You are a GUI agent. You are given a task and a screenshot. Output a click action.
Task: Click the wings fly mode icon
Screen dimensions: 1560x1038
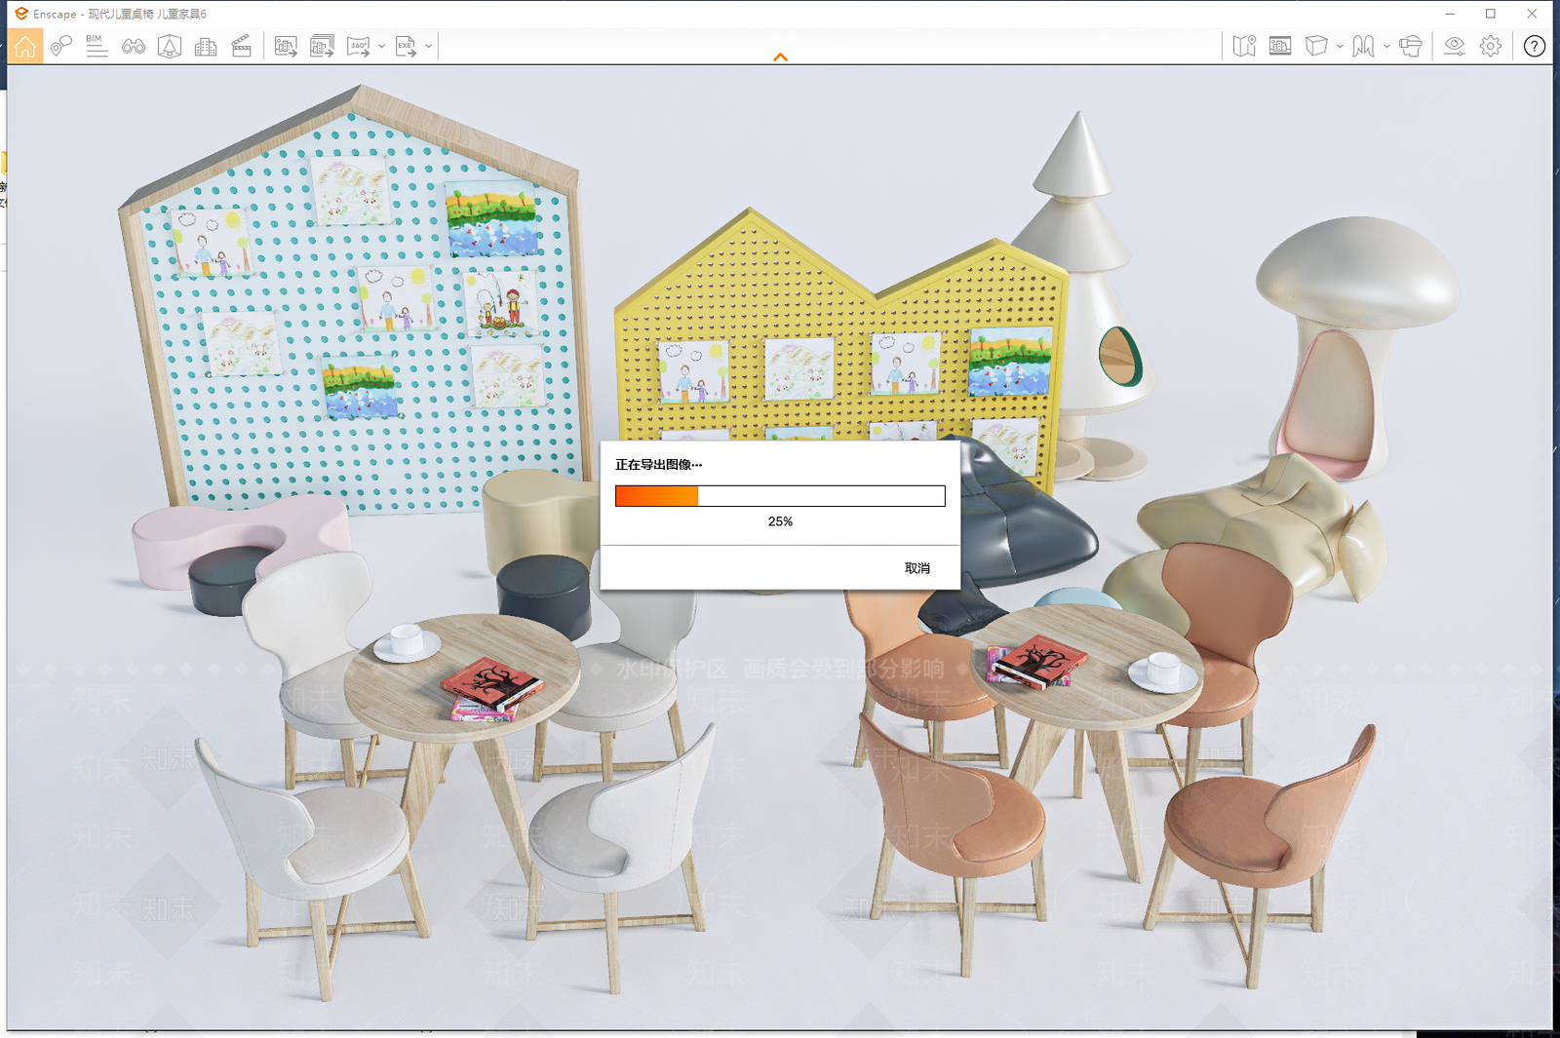click(1363, 46)
